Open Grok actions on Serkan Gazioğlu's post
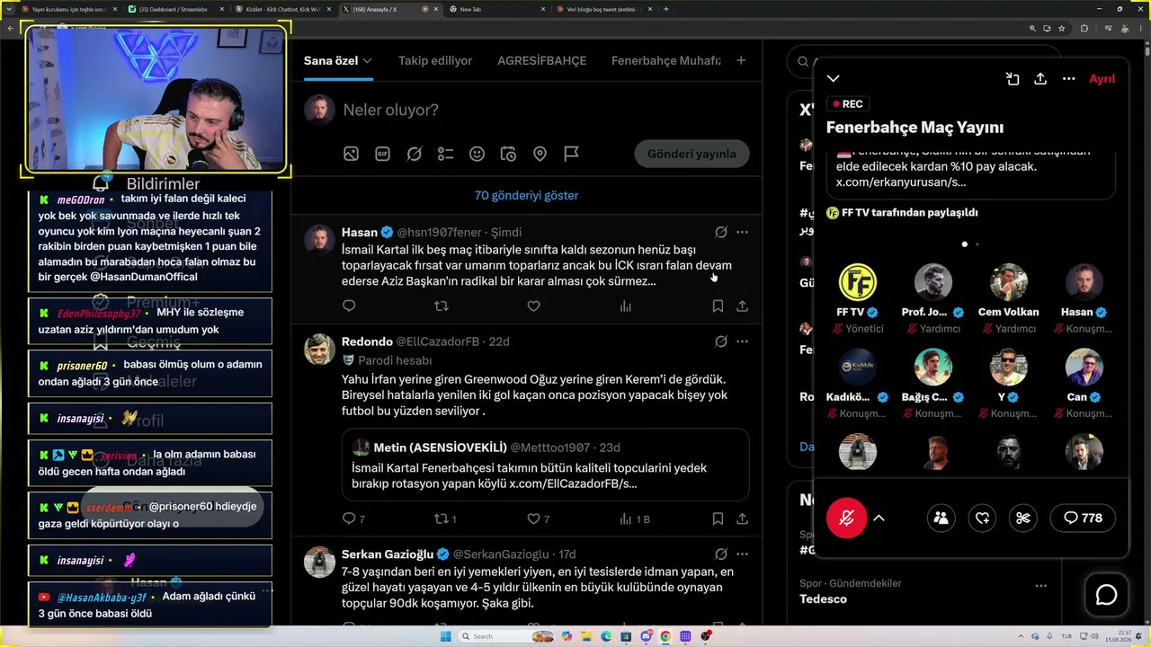Image resolution: width=1151 pixels, height=647 pixels. coord(720,554)
